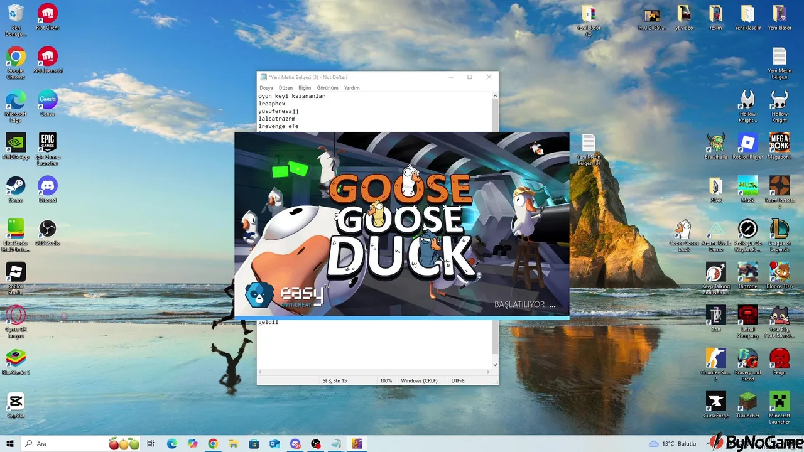Open Google Chrome desktop shortcut
The width and height of the screenshot is (804, 452).
click(16, 63)
